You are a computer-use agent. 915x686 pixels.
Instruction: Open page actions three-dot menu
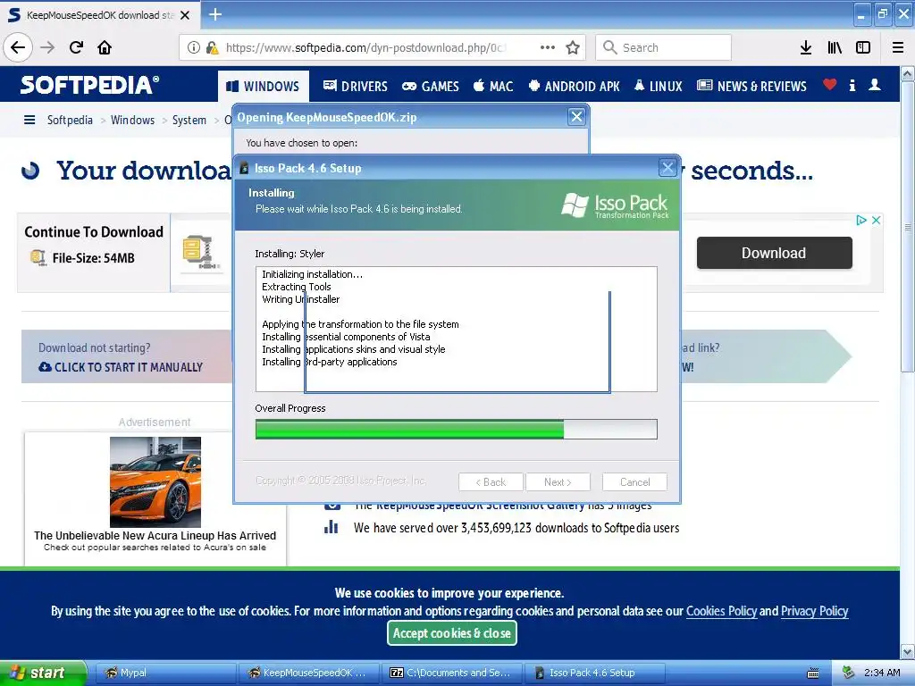click(x=548, y=47)
